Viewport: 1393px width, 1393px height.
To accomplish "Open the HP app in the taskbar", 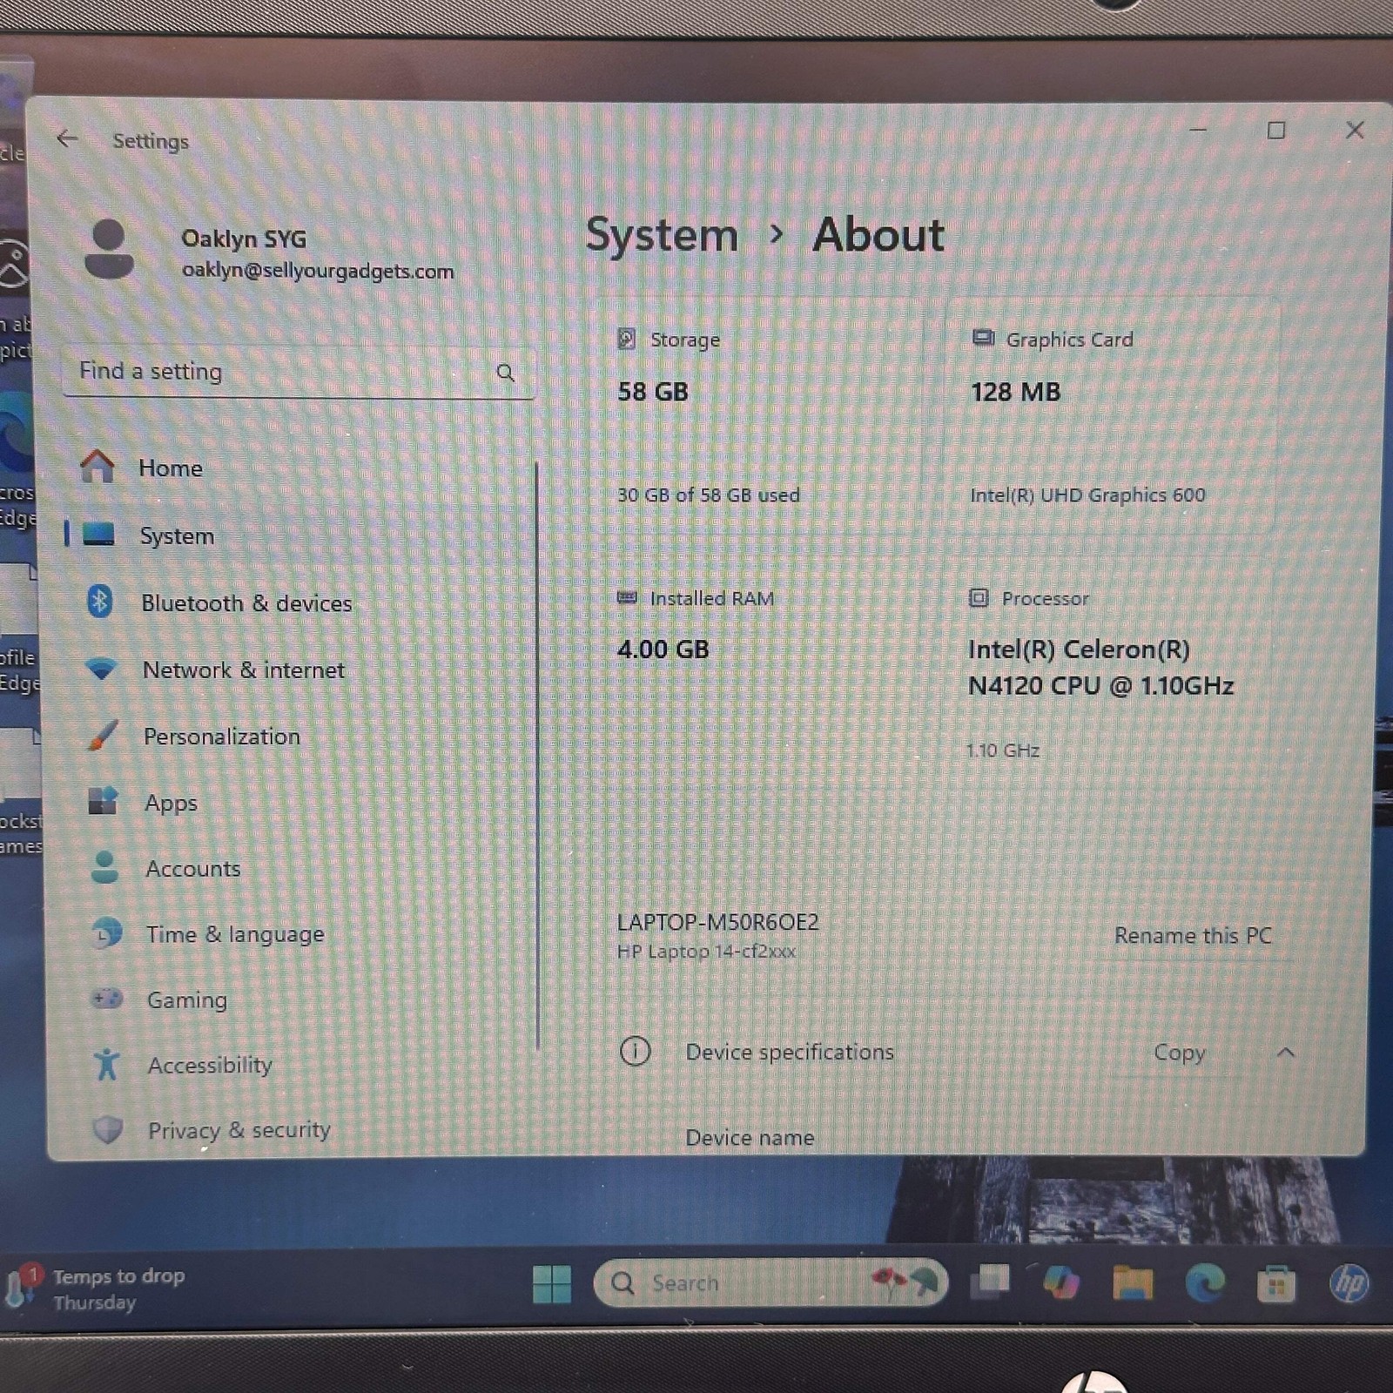I will (1349, 1283).
